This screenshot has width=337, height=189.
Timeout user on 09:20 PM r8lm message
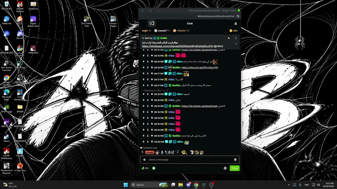[x=148, y=142]
